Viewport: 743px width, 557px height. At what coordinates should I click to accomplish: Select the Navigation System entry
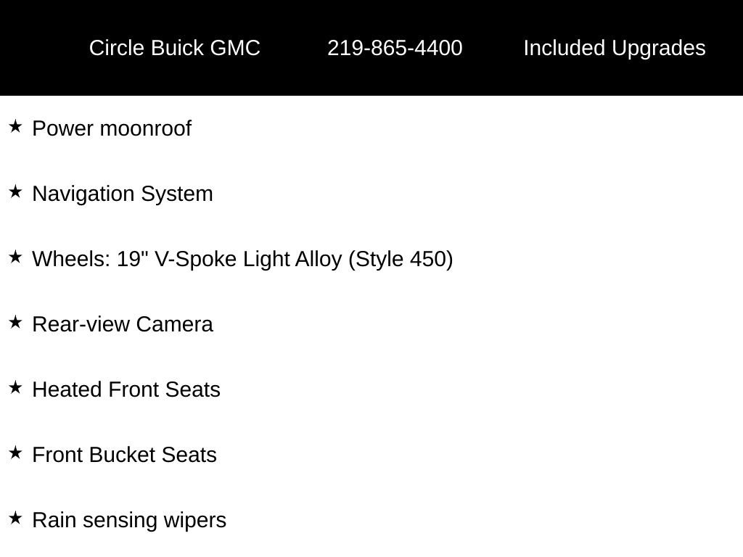[123, 194]
